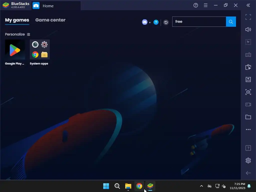256x192 pixels.
Task: Open the Windows Start menu
Action: [x=106, y=186]
